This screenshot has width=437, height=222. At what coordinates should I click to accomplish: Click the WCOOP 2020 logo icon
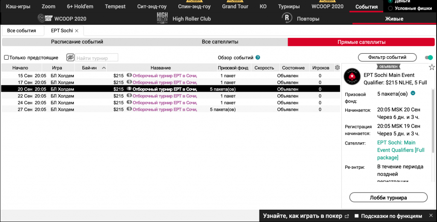click(x=44, y=18)
